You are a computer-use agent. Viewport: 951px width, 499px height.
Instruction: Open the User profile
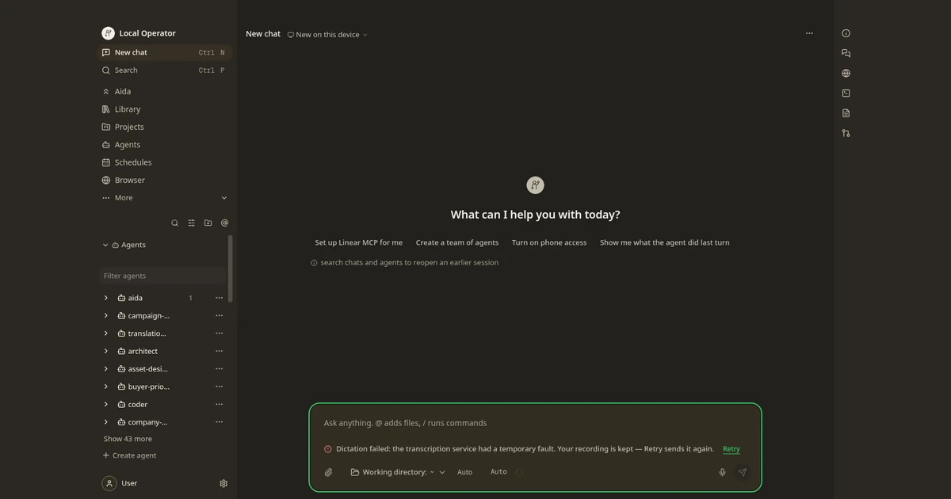pyautogui.click(x=120, y=483)
